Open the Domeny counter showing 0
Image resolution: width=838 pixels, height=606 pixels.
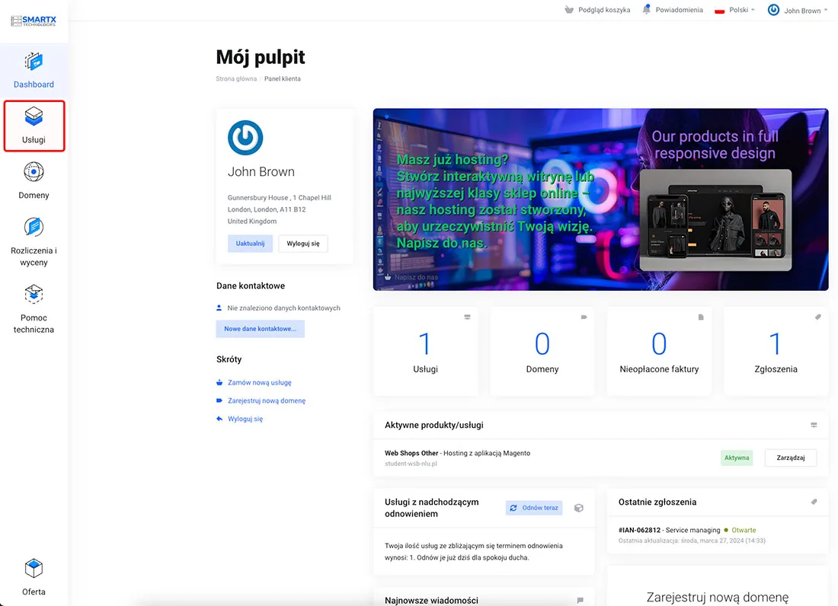[x=542, y=351]
